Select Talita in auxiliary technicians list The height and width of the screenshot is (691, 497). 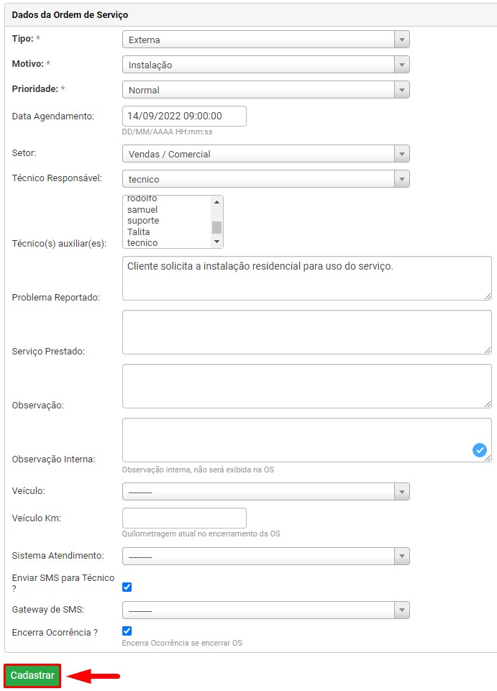coord(139,232)
